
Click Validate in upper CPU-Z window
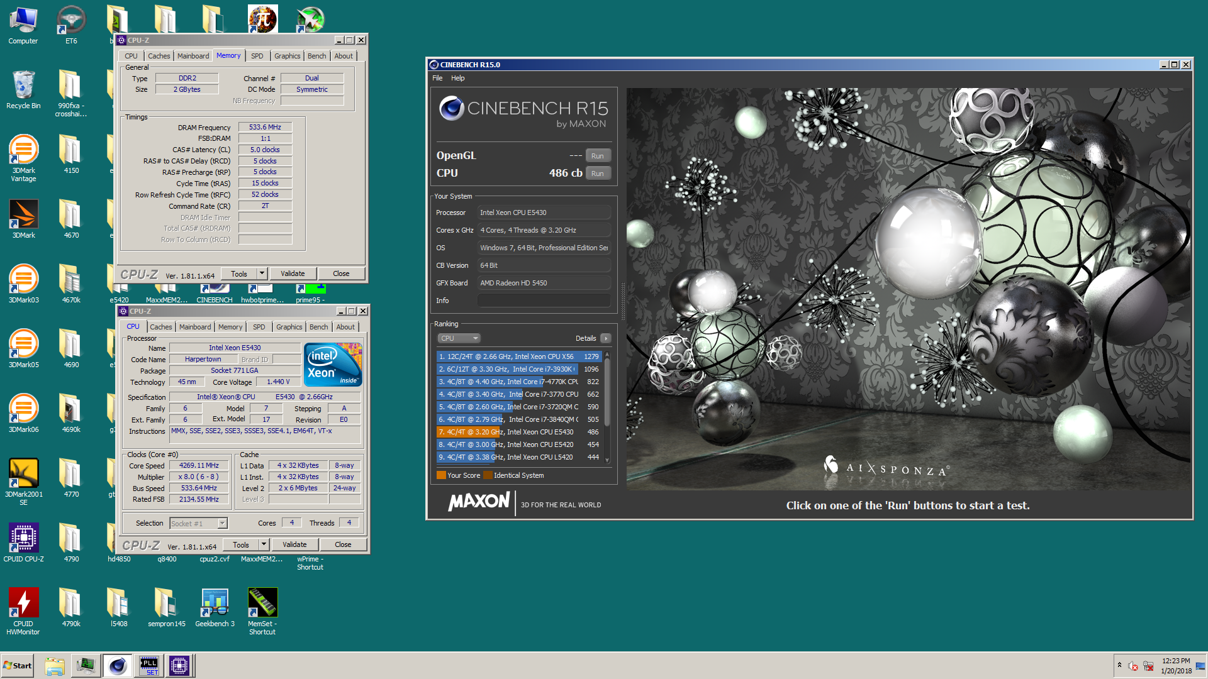pyautogui.click(x=293, y=273)
